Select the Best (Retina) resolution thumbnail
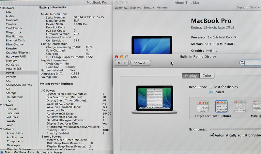This screenshot has width=261, height=154. [222, 106]
